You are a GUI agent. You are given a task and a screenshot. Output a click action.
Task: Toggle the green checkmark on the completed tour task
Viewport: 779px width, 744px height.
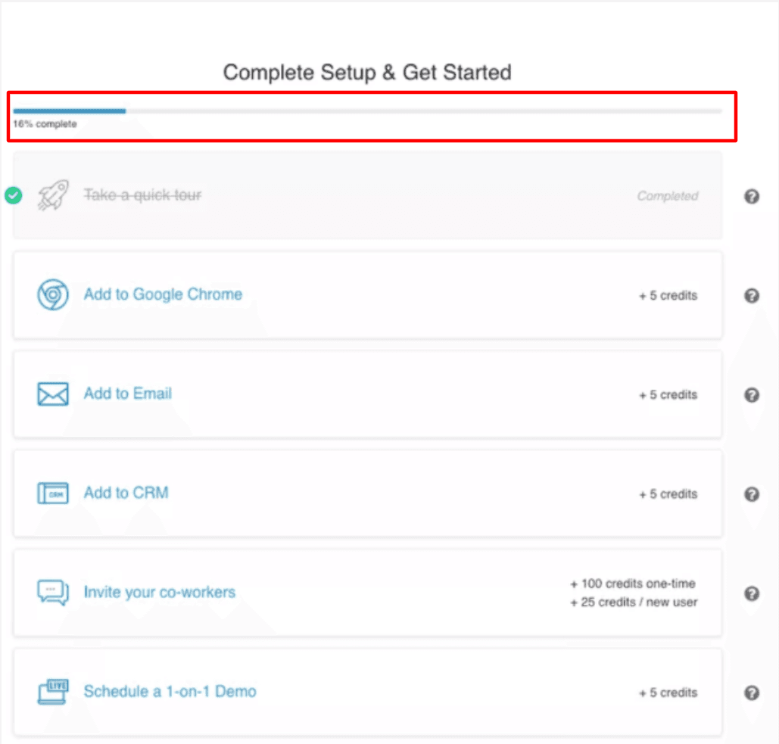(12, 195)
